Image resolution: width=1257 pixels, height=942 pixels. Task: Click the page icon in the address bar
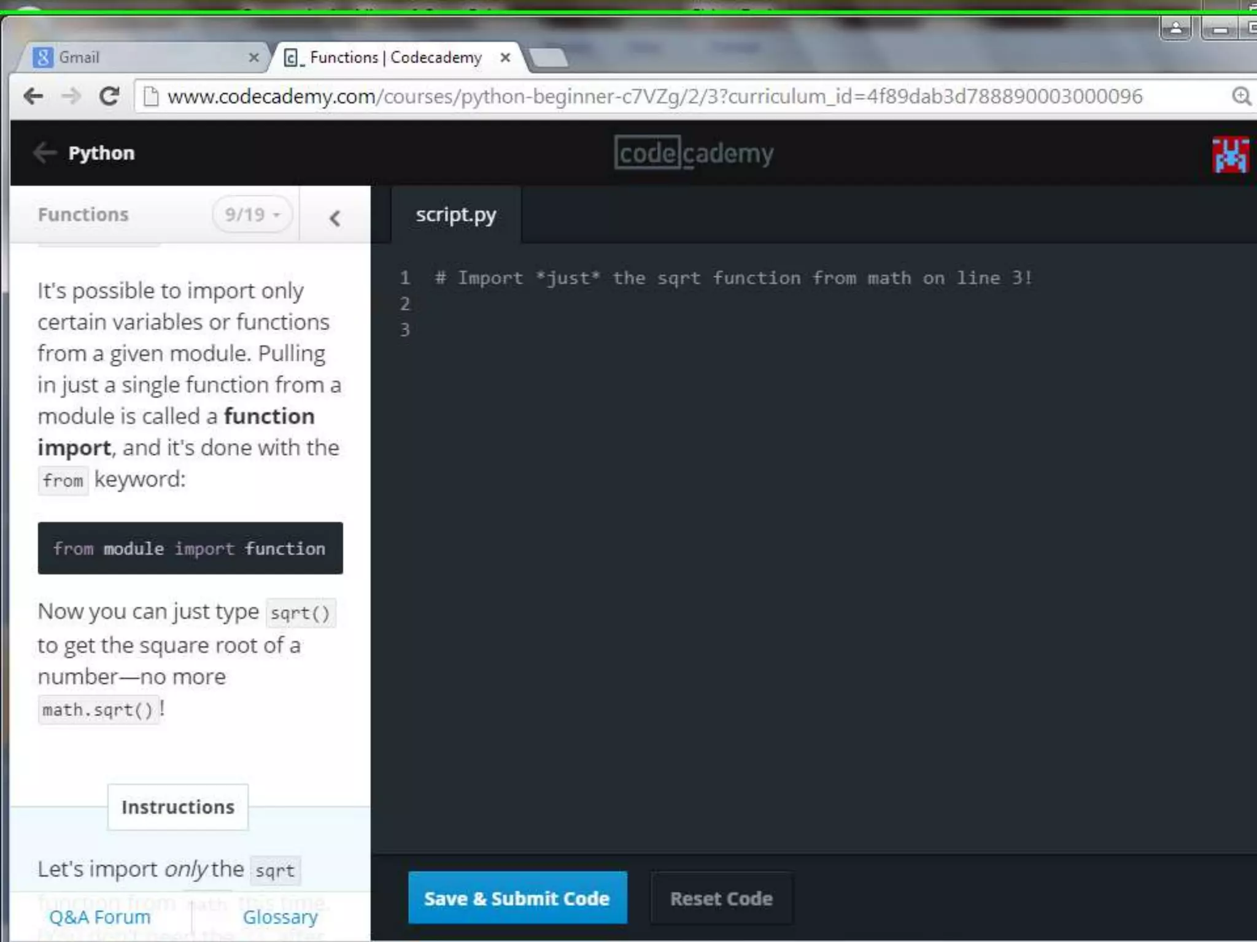coord(150,96)
